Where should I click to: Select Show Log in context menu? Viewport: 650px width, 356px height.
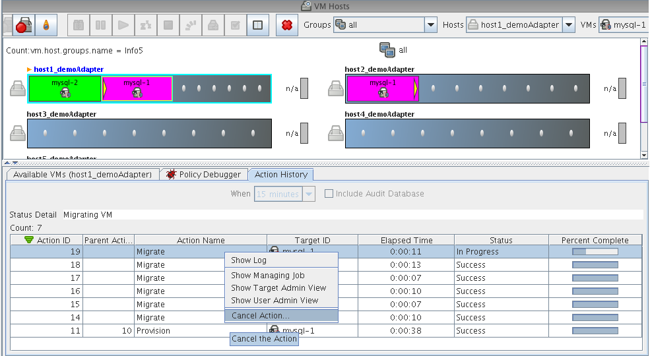pos(249,260)
